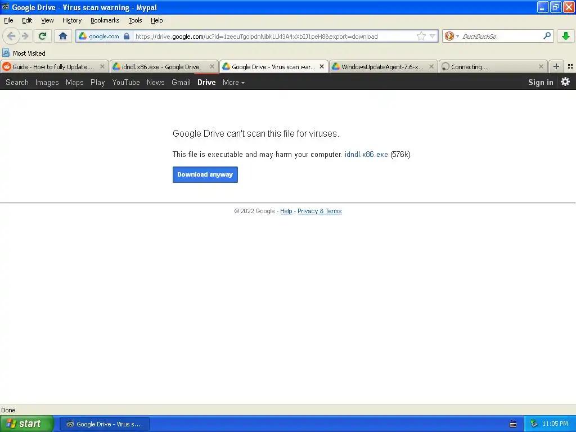This screenshot has width=576, height=432.
Task: Click the Download anyway button
Action: (x=205, y=174)
